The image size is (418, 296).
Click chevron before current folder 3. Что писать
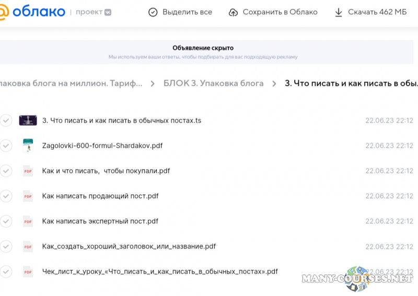[x=274, y=84]
